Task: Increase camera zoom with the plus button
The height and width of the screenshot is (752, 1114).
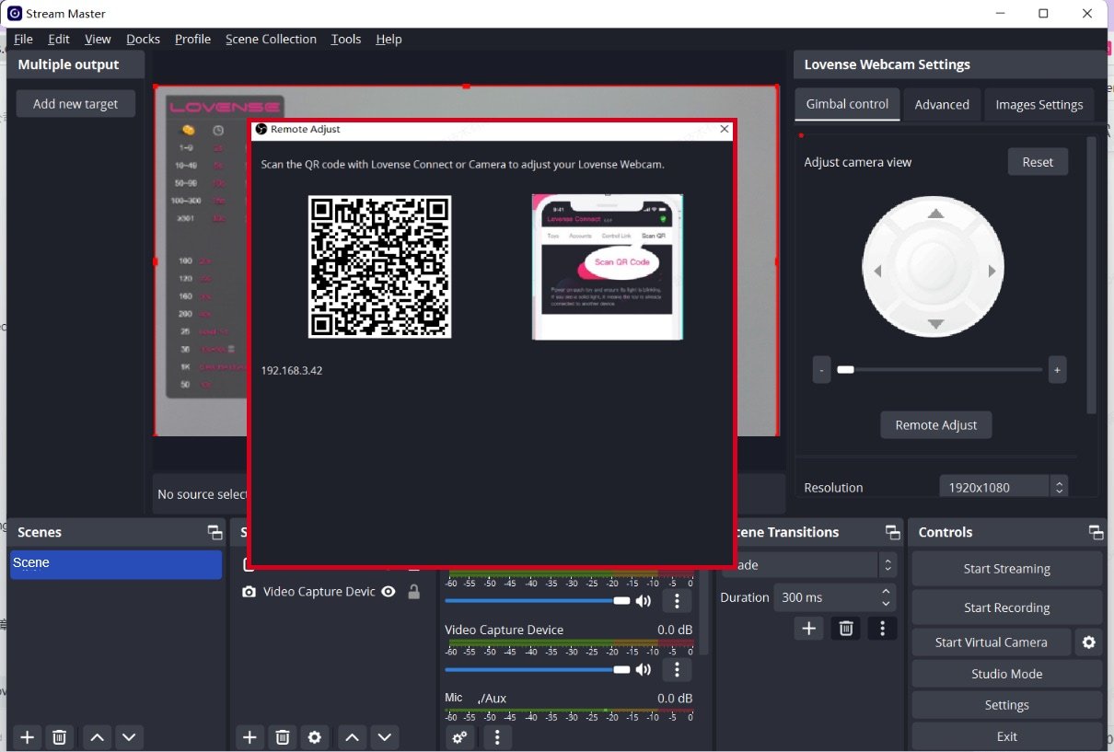Action: click(1057, 370)
